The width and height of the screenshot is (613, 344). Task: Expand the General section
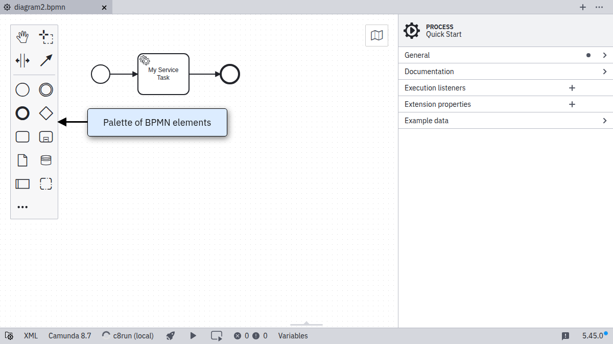[x=505, y=55]
